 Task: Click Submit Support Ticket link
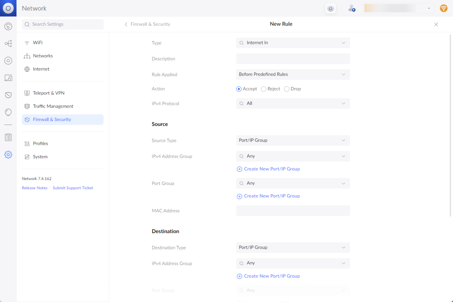click(73, 188)
